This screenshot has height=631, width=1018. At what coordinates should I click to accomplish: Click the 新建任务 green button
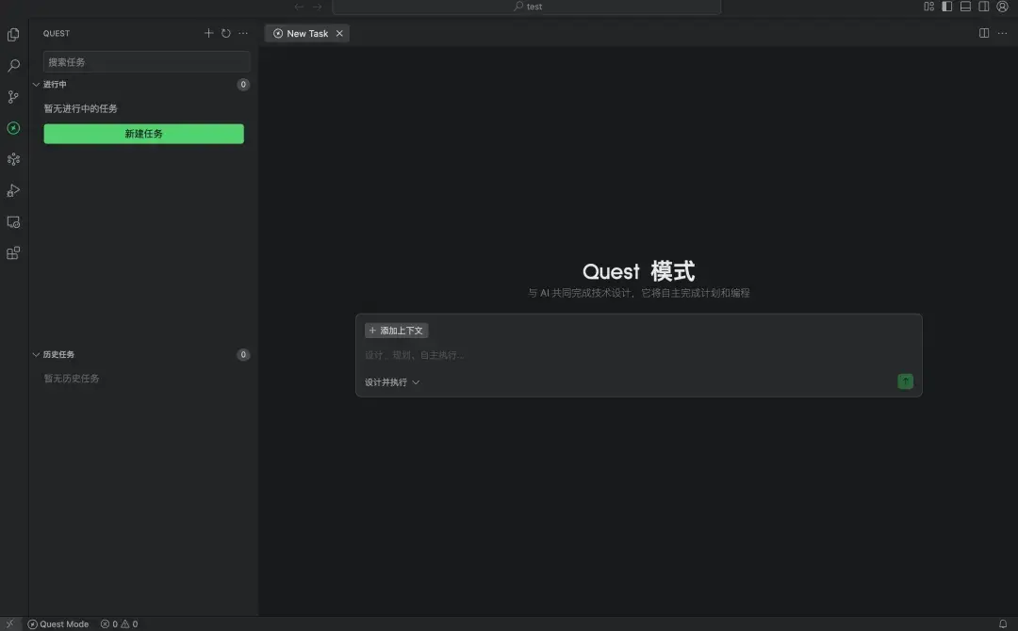(143, 133)
